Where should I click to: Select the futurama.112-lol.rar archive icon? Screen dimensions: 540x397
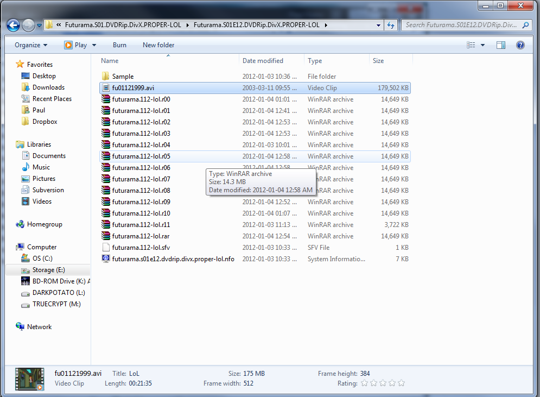pos(106,236)
